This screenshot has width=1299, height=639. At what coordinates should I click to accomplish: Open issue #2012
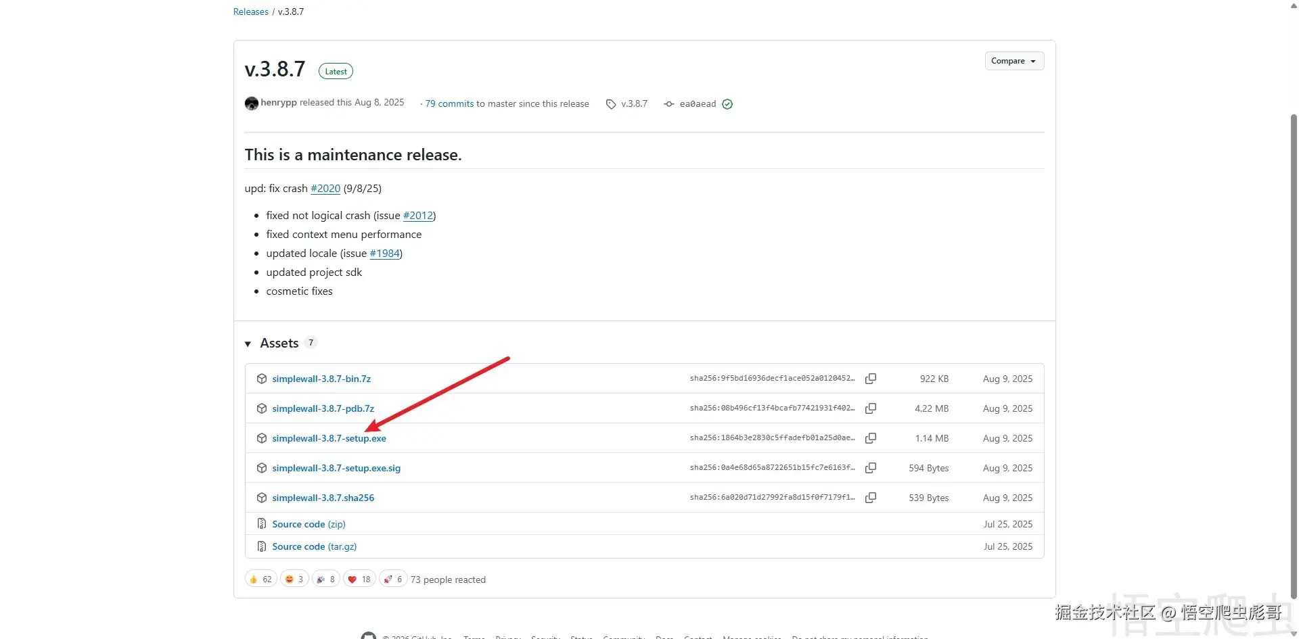[418, 216]
